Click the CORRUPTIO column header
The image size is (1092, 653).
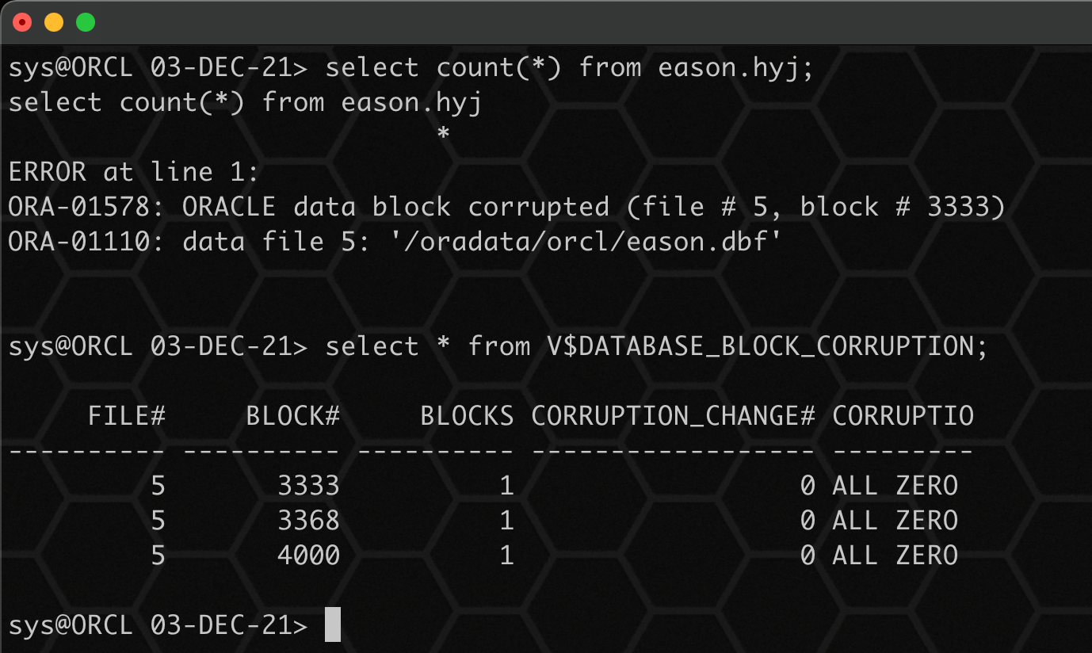pos(903,415)
